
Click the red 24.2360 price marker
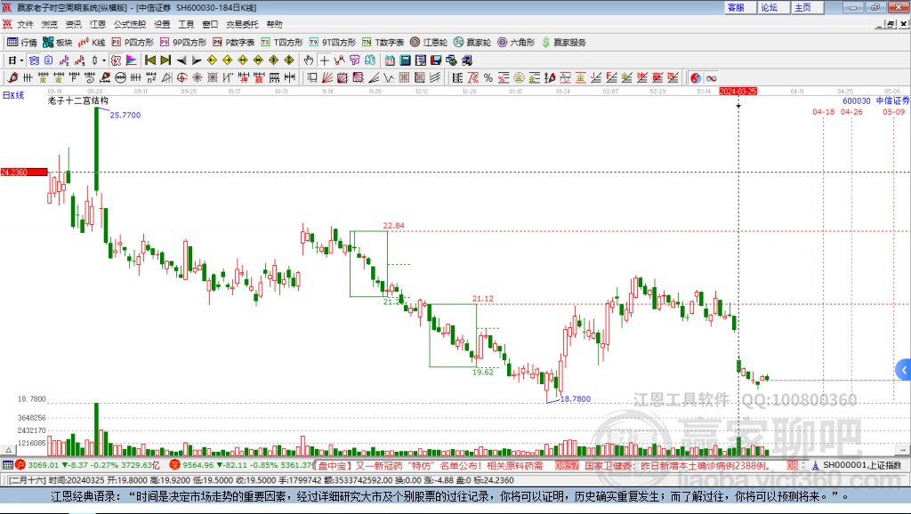point(24,172)
